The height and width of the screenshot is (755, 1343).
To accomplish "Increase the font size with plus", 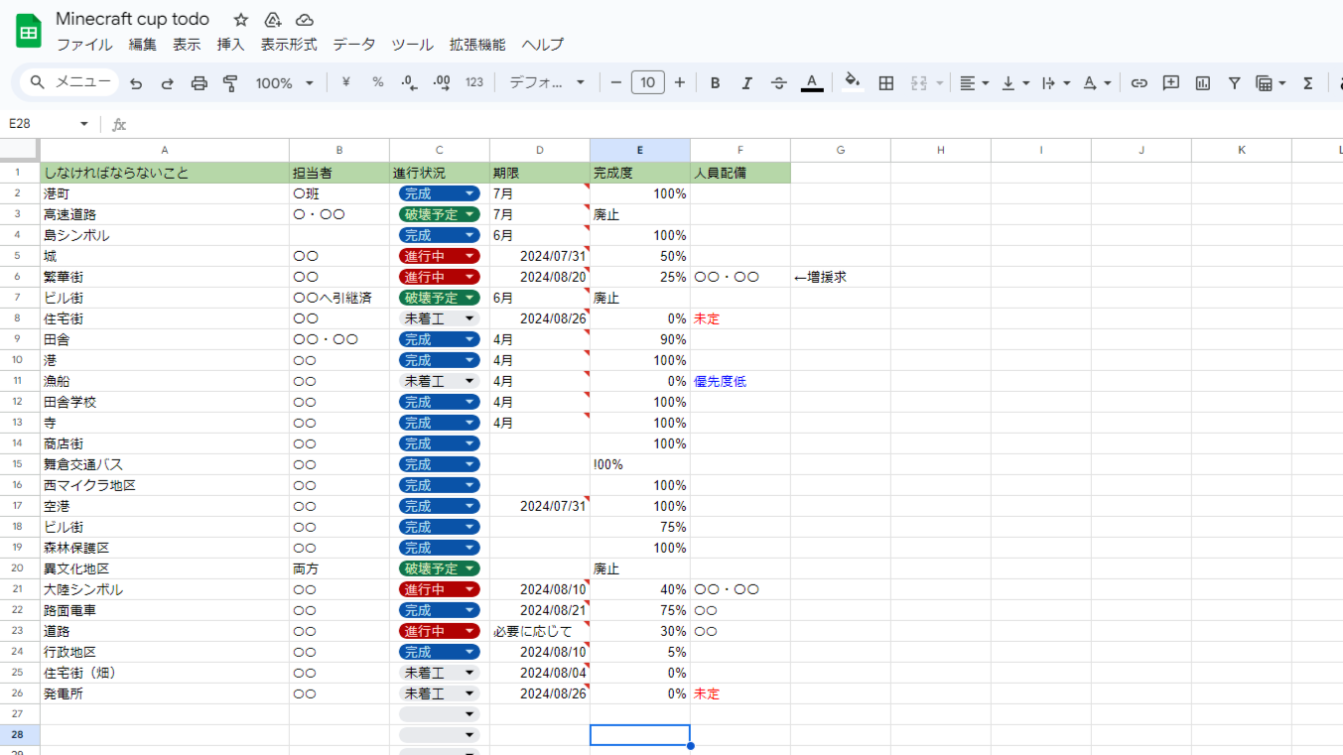I will click(x=680, y=82).
